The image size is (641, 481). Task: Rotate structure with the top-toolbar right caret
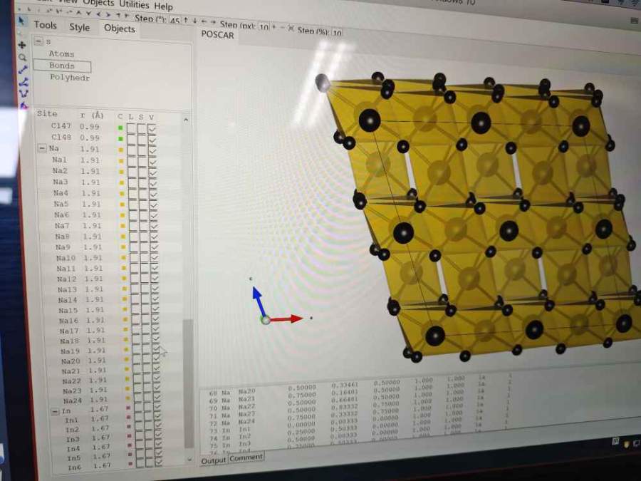[108, 15]
